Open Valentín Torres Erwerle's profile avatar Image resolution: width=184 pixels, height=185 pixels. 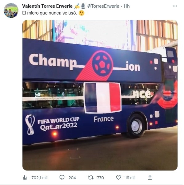(11, 10)
